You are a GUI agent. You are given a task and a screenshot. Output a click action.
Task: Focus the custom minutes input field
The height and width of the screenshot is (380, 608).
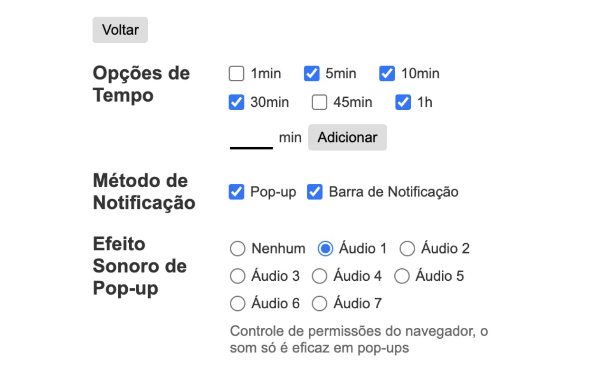[x=251, y=139]
